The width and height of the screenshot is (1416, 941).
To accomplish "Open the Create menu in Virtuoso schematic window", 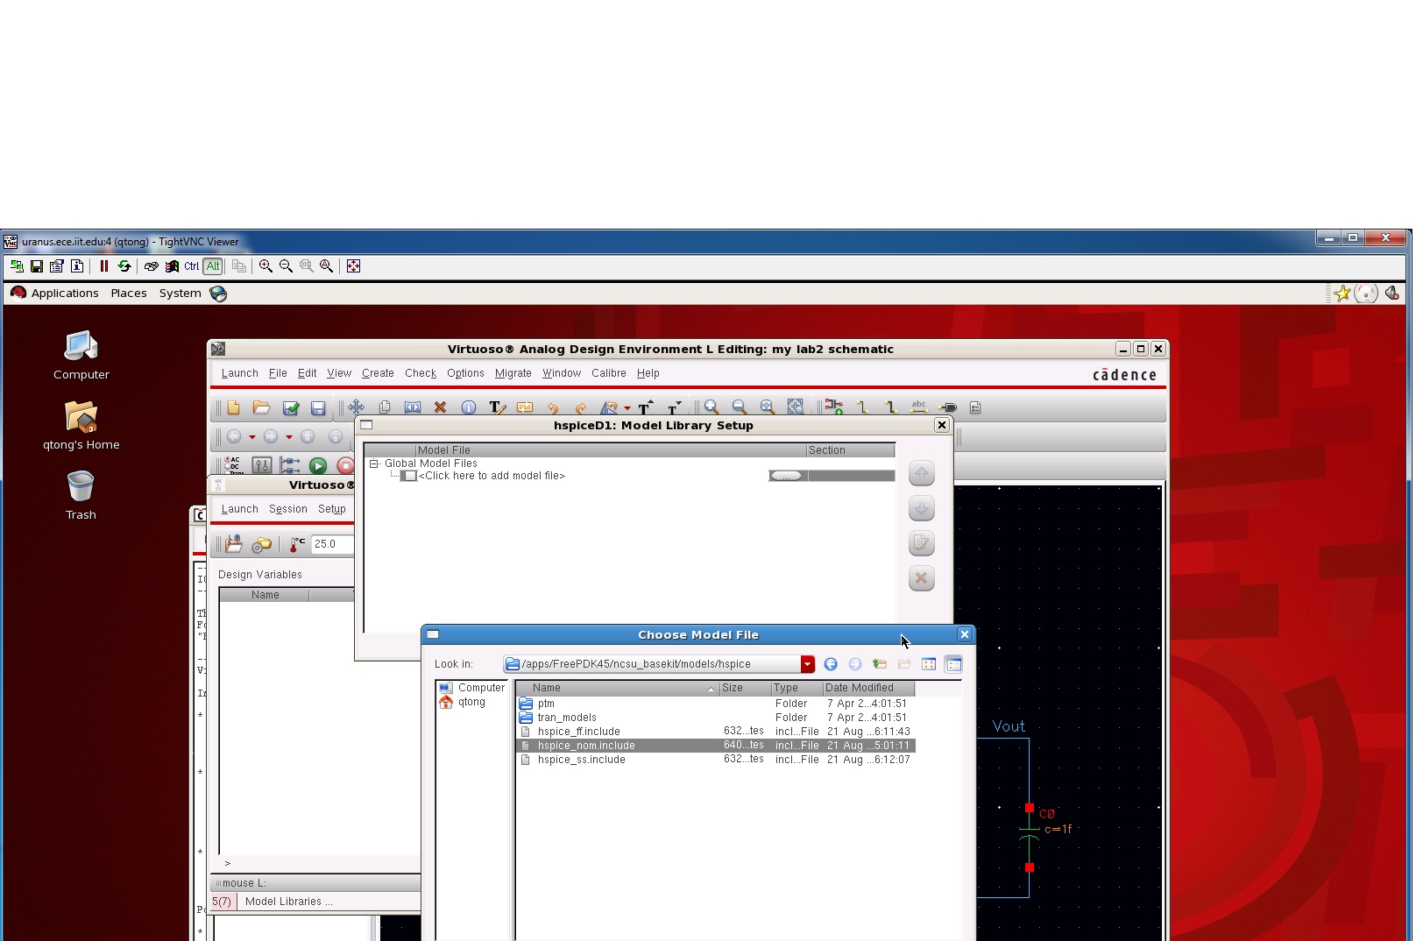I will point(378,373).
